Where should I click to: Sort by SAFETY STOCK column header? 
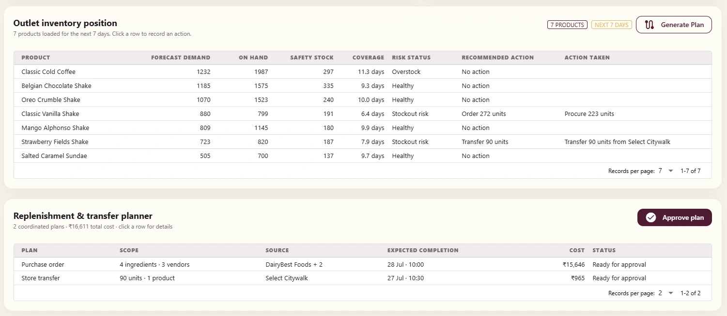coord(312,57)
